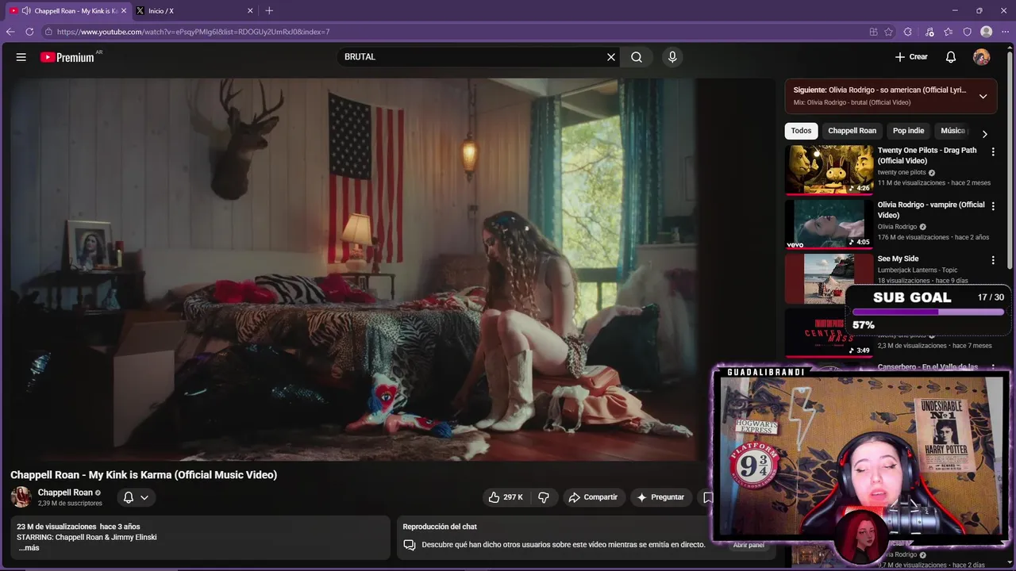Click the Preguntar button
1016x571 pixels.
coord(660,497)
